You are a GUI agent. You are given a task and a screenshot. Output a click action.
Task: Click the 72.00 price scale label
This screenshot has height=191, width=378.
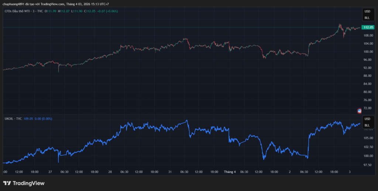click(368, 108)
